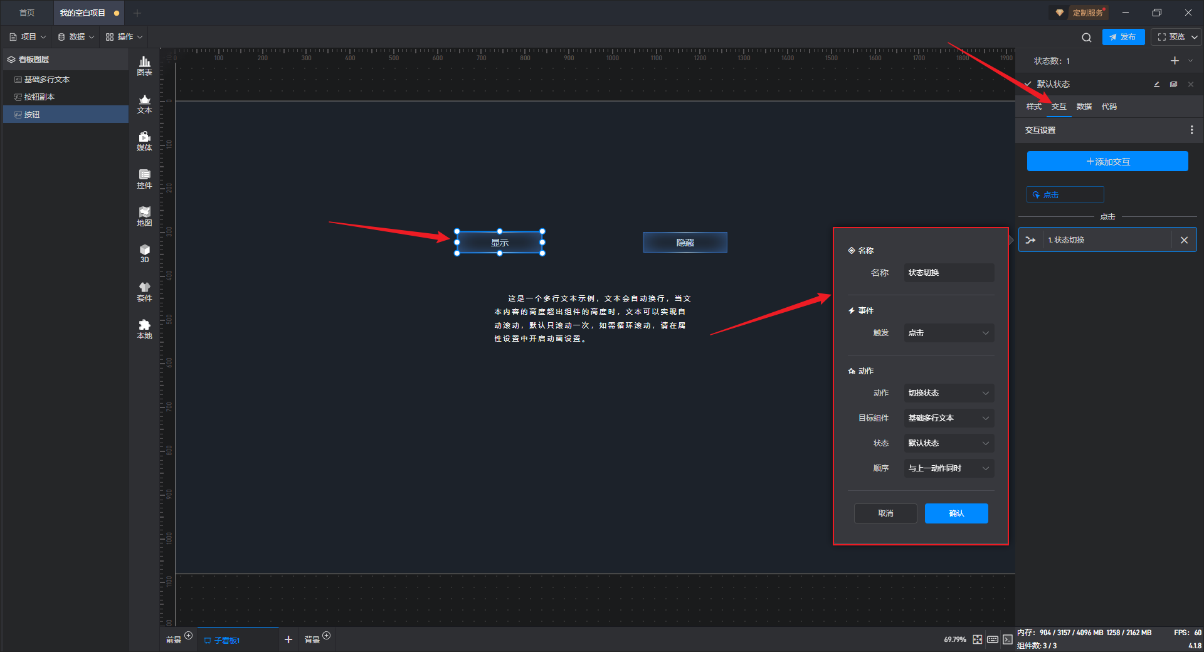Viewport: 1204px width, 652px height.
Task: Select the 1. 状态切换 interaction row
Action: (1107, 240)
